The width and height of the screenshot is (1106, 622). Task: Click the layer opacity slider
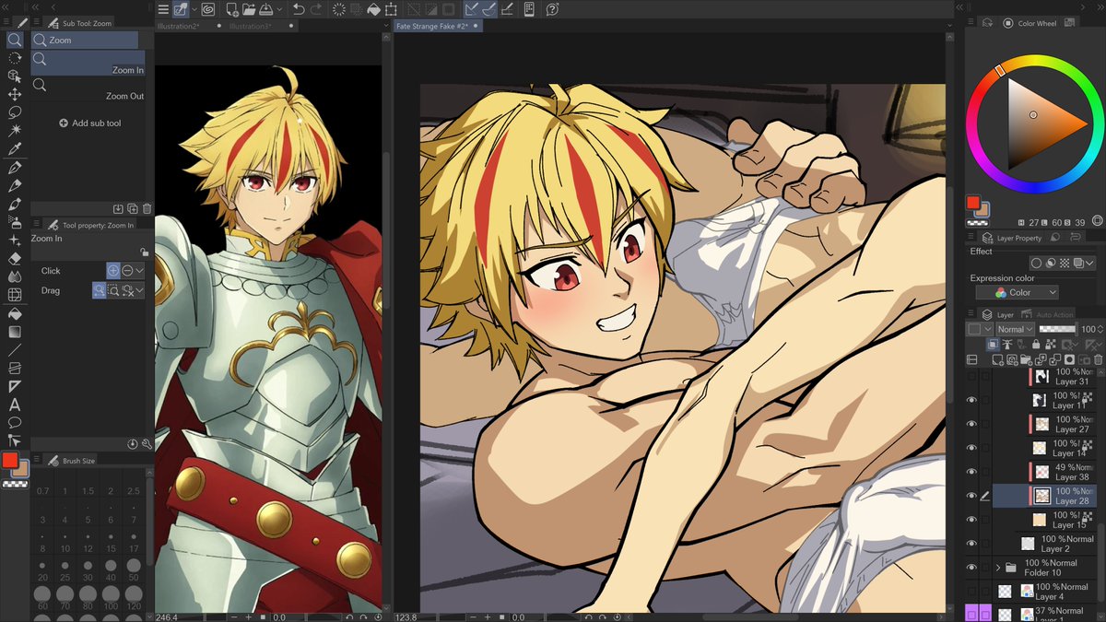(1058, 329)
